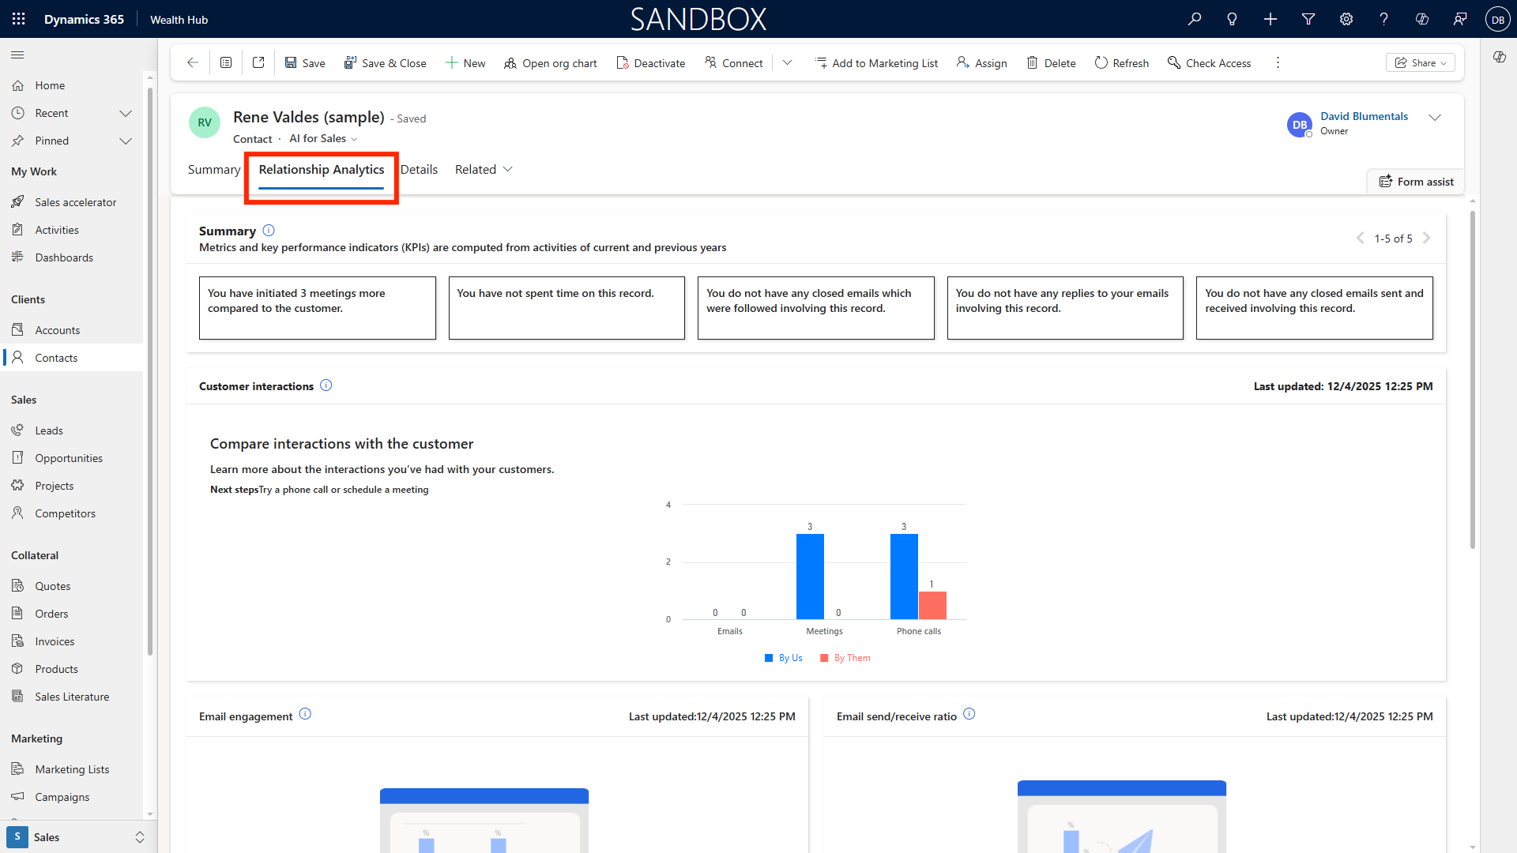Open the advanced find filter icon
This screenshot has height=853, width=1517.
point(1308,19)
